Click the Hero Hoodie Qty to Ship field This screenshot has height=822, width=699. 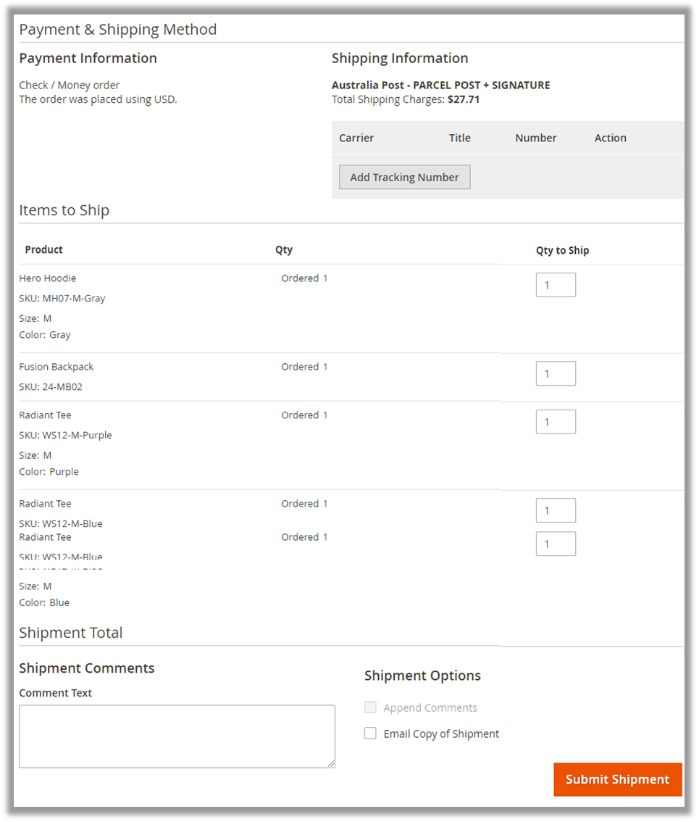pyautogui.click(x=556, y=285)
